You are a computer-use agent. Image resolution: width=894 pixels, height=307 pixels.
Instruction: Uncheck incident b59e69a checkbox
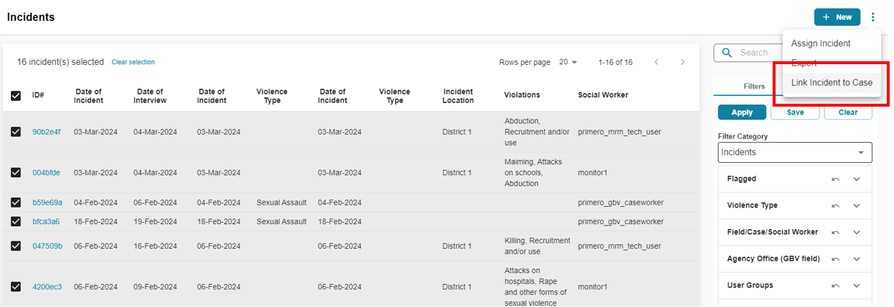[16, 203]
